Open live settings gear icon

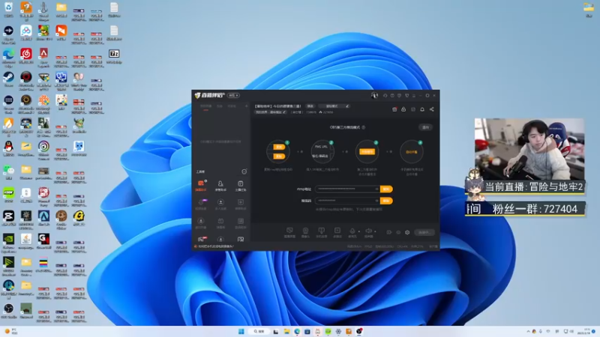407,232
